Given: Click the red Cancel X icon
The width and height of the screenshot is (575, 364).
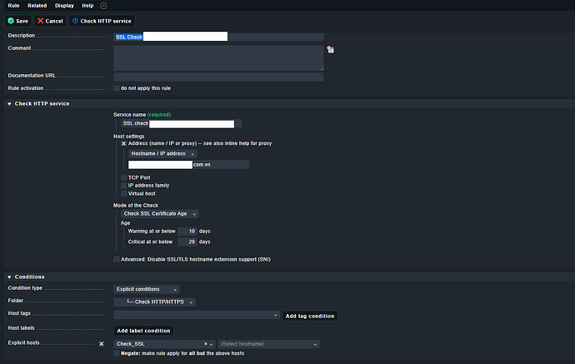Looking at the screenshot, I should pyautogui.click(x=41, y=21).
